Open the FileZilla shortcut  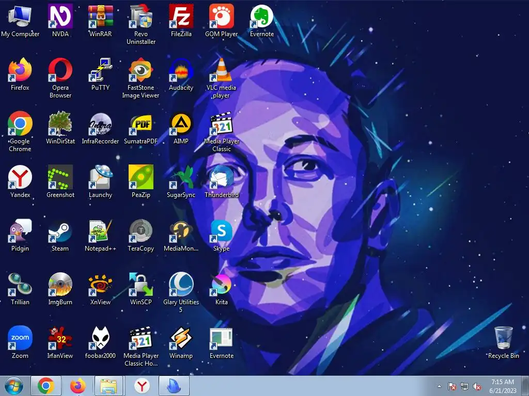click(181, 16)
